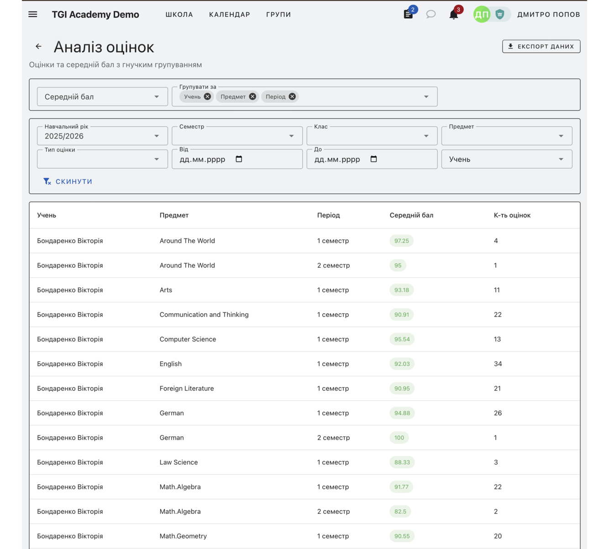Click the Foreign Literature subject cell
This screenshot has height=549, width=609.
pos(187,388)
